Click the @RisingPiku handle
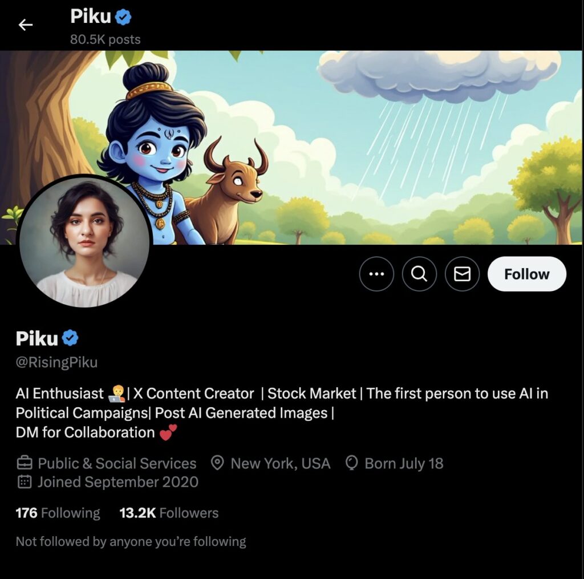Image resolution: width=584 pixels, height=579 pixels. tap(56, 362)
